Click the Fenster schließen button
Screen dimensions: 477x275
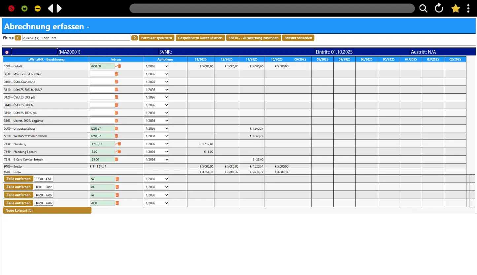tap(298, 38)
